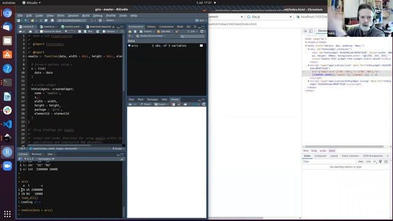This screenshot has height=221, width=393.
Task: Click the DevTools horizontal scrollbar
Action: tap(344, 147)
